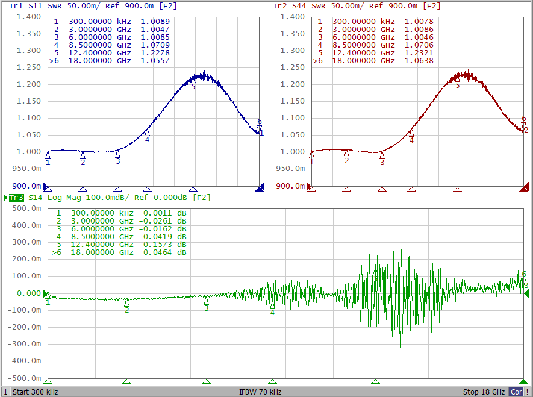Click marker 3 on the blue S11 trace
Viewport: 533px width, 397px height.
[117, 154]
